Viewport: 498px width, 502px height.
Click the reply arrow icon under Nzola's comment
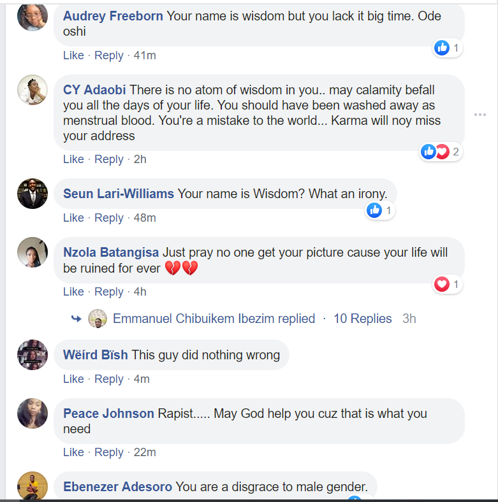tap(77, 319)
